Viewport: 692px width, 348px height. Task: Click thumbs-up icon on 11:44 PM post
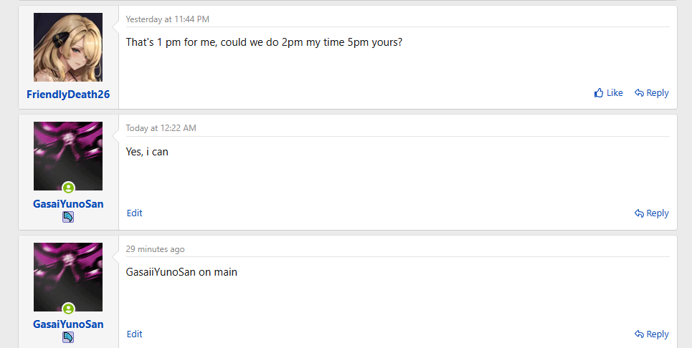tap(599, 93)
